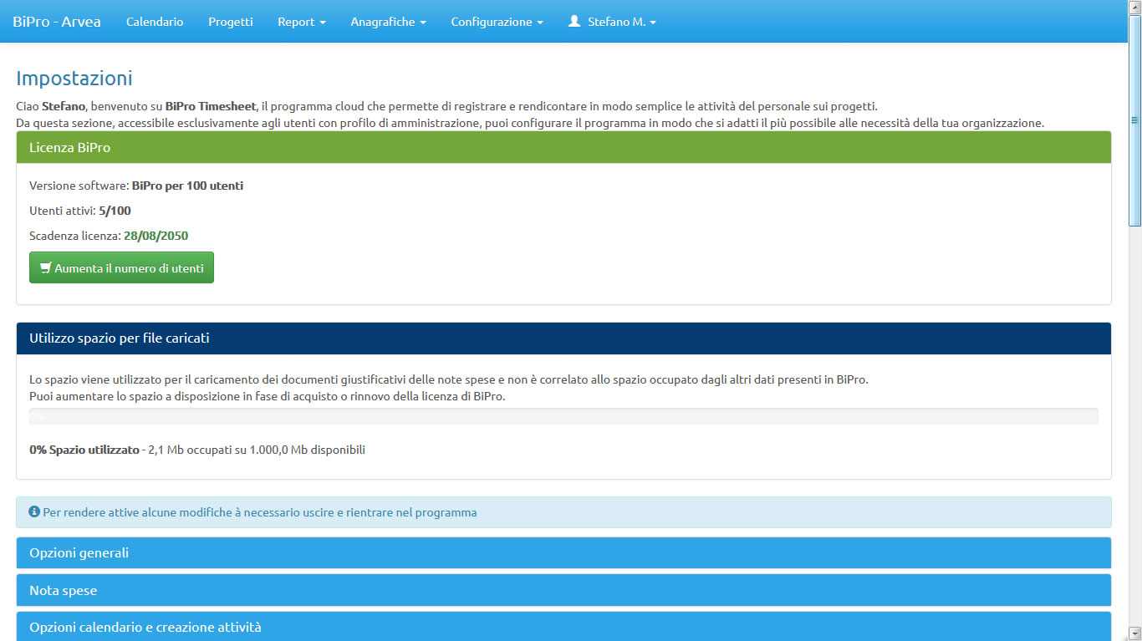Click the caret arrow beside Anagrafiche
Image resolution: width=1142 pixels, height=641 pixels.
pos(423,23)
